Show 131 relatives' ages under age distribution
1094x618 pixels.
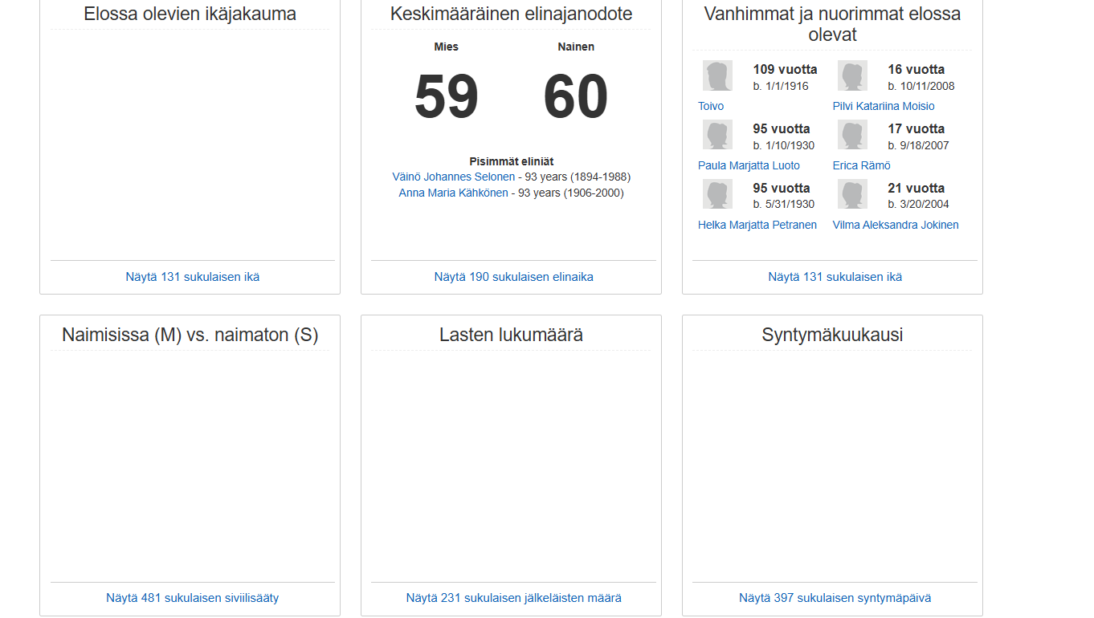tap(192, 277)
